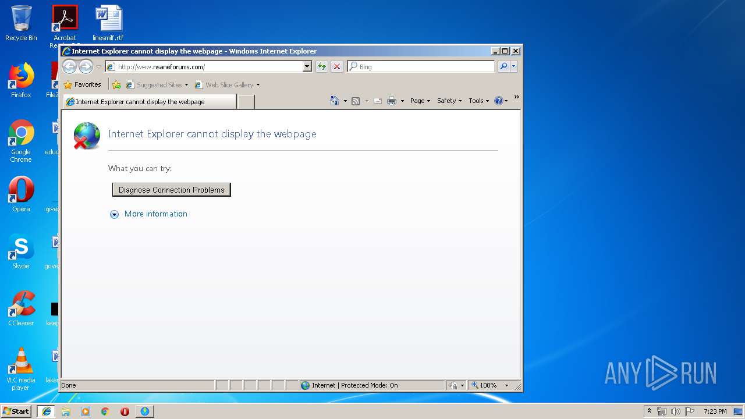This screenshot has width=745, height=419.
Task: Open zoom level dropdown at 100%
Action: point(506,385)
